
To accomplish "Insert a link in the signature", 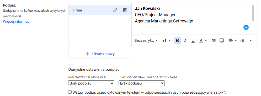I will click(x=214, y=40).
